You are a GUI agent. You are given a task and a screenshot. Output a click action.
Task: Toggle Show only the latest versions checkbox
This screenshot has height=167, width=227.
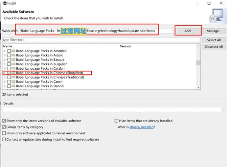tap(4, 121)
